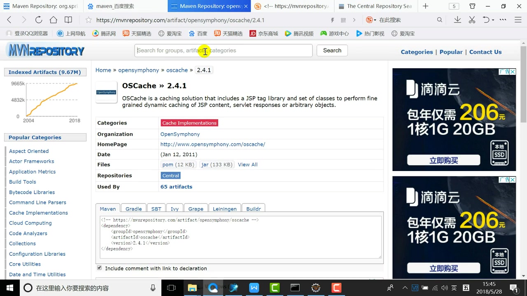Open Windows Start menu
The height and width of the screenshot is (296, 527).
(x=9, y=288)
